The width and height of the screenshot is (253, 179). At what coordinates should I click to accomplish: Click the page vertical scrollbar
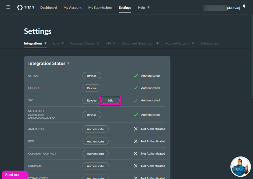coord(252,56)
